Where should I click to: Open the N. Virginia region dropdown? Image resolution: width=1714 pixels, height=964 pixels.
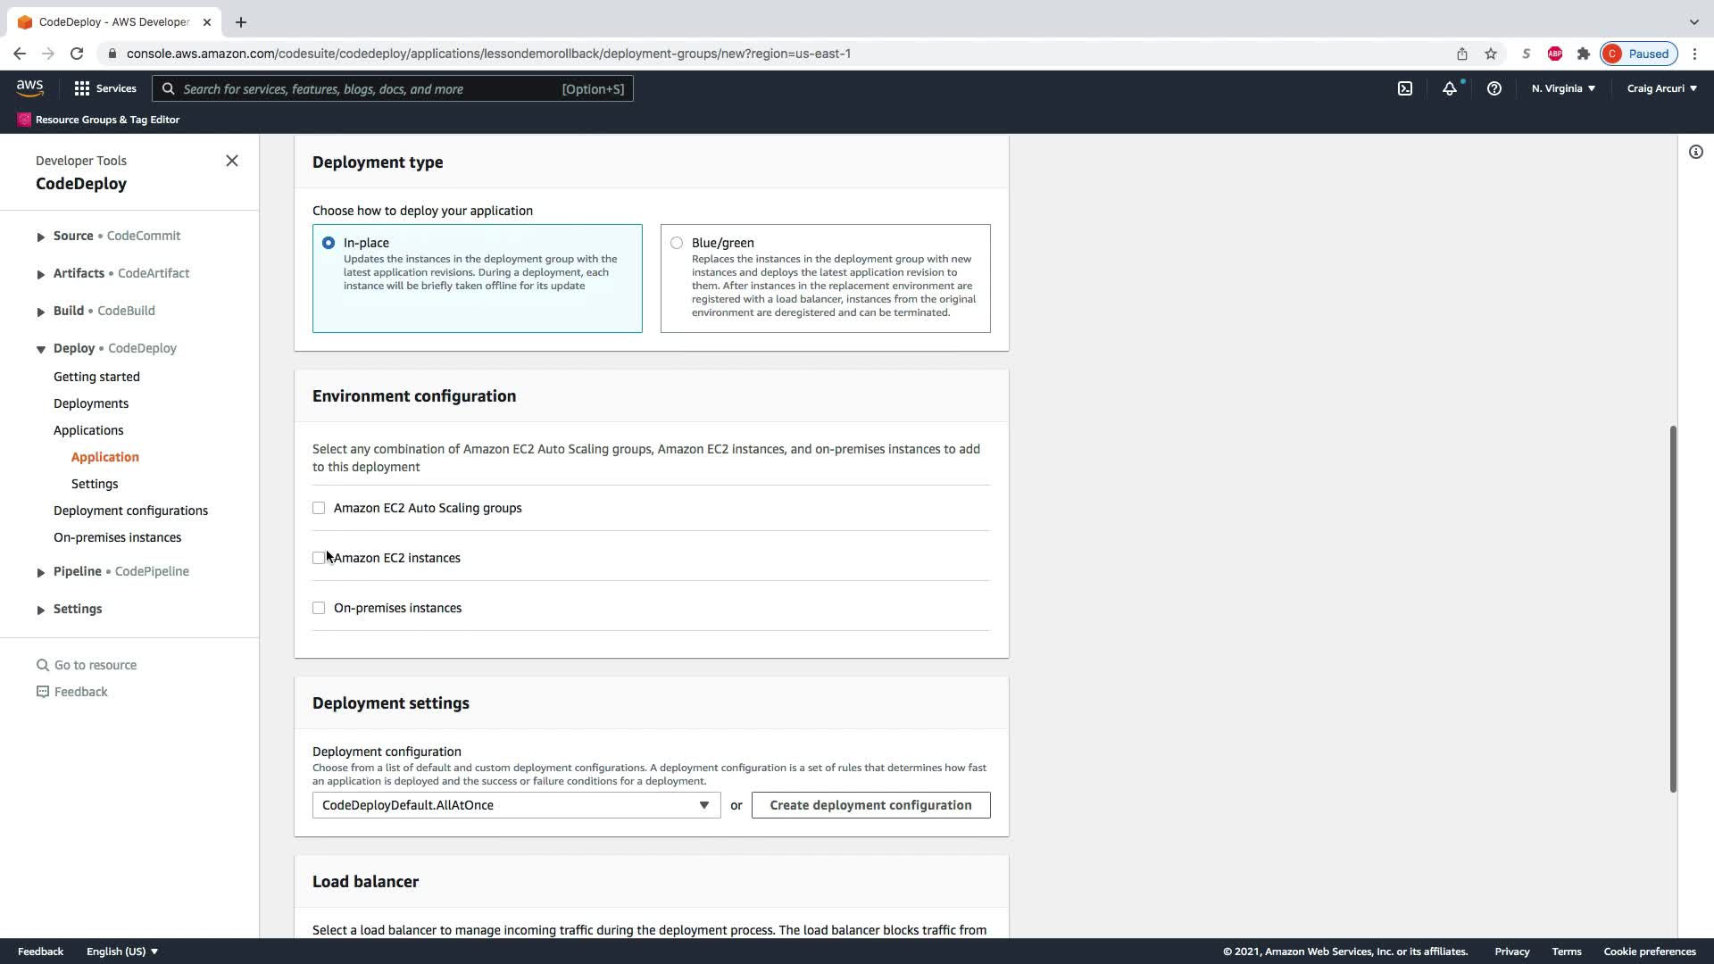point(1562,88)
